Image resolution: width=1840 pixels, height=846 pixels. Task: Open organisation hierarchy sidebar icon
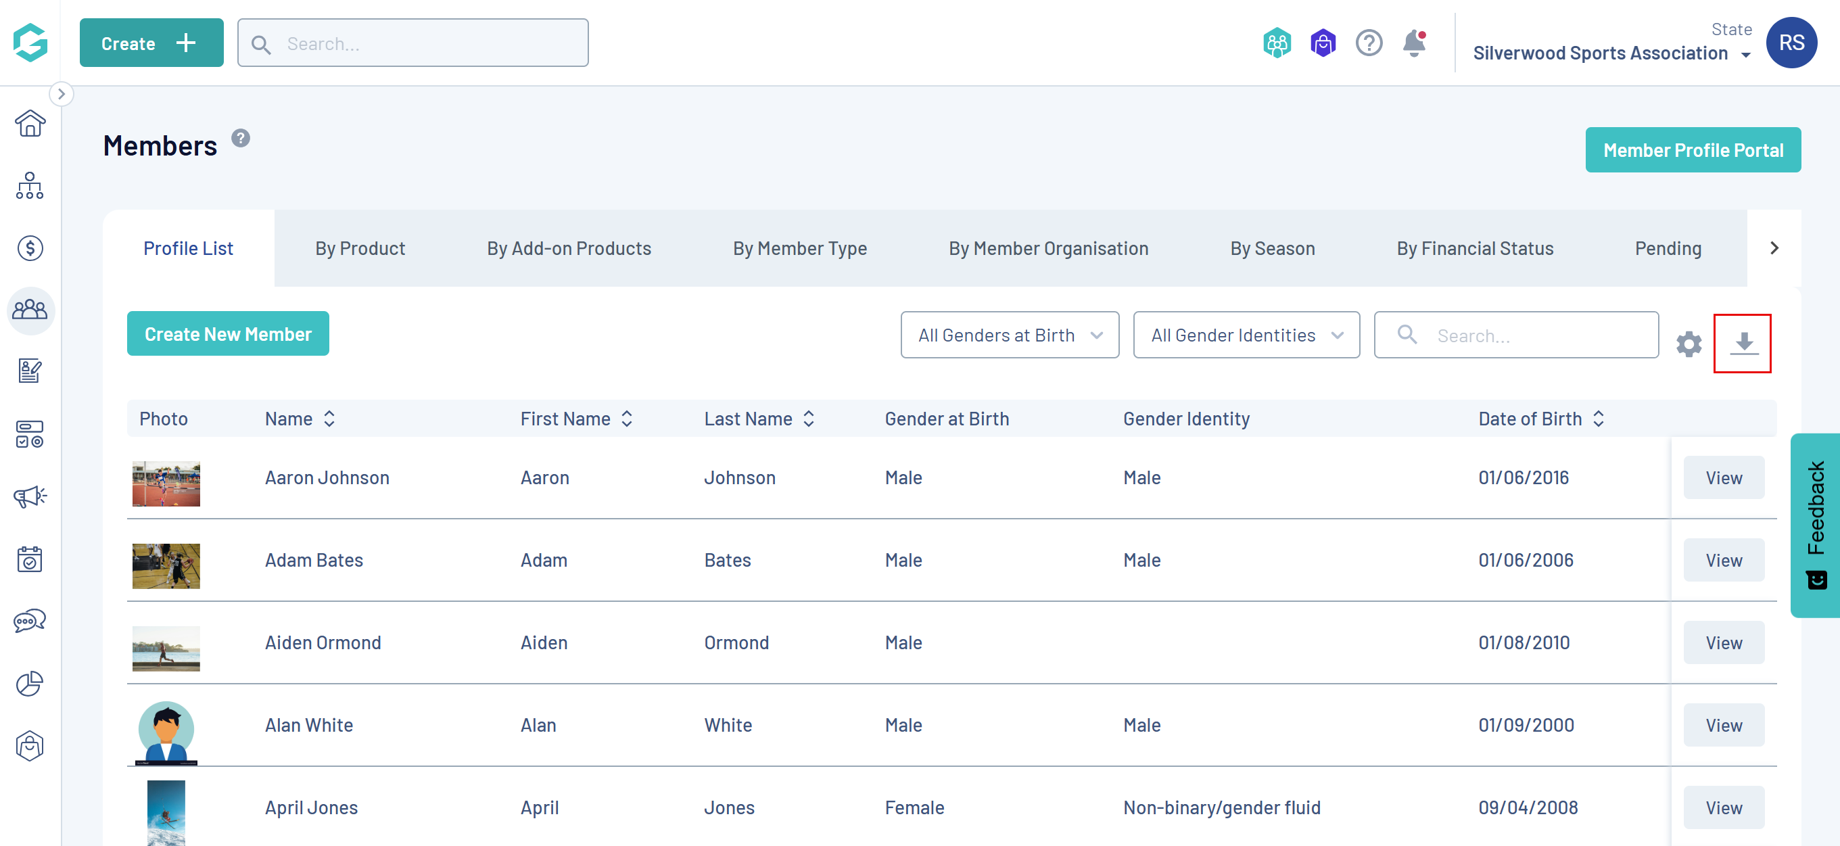30,186
